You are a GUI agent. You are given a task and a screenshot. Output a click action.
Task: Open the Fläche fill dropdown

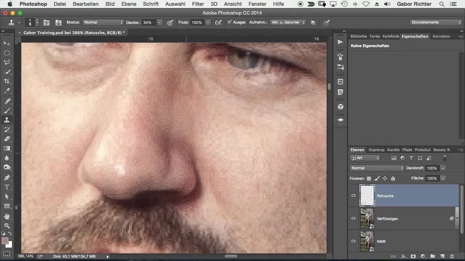tap(443, 178)
